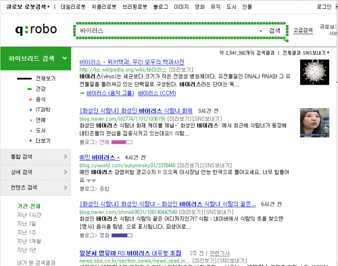Screen dimensions: 338x266
Task: Filter results to 지난 1년
Action: (x=27, y=250)
